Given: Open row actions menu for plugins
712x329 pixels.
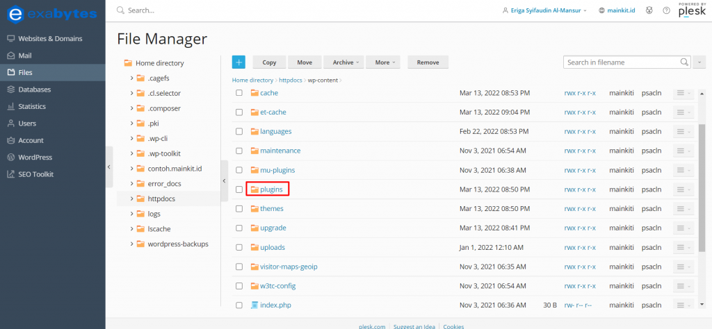Looking at the screenshot, I should (x=683, y=189).
